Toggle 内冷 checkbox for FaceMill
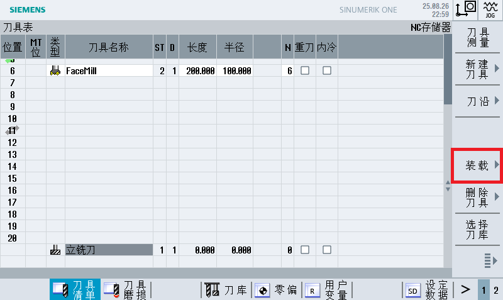Image resolution: width=503 pixels, height=300 pixels. tap(326, 70)
